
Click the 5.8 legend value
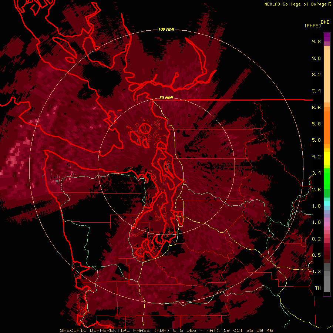316,124
